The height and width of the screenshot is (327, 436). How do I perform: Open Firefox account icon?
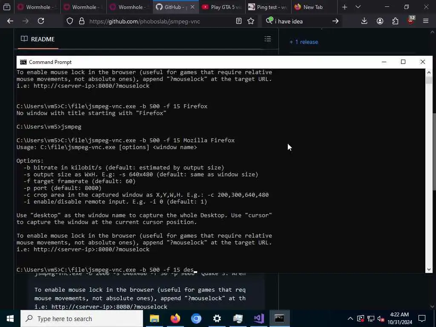380,21
